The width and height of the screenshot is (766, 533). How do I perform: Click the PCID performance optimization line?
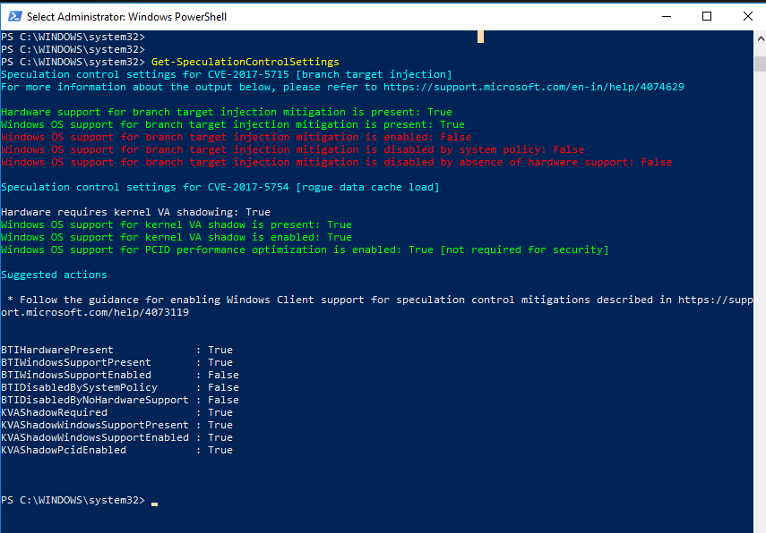coord(305,250)
